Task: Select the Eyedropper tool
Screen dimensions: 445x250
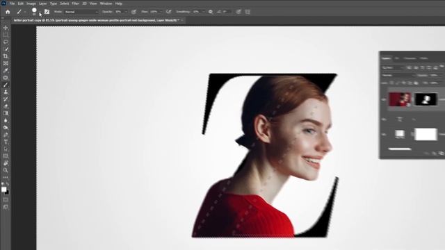Action: tap(6, 70)
